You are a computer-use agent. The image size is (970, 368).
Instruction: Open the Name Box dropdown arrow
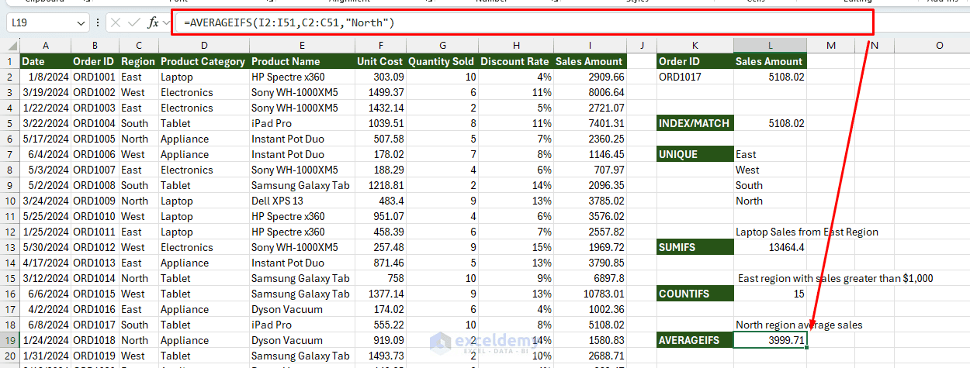pyautogui.click(x=81, y=23)
